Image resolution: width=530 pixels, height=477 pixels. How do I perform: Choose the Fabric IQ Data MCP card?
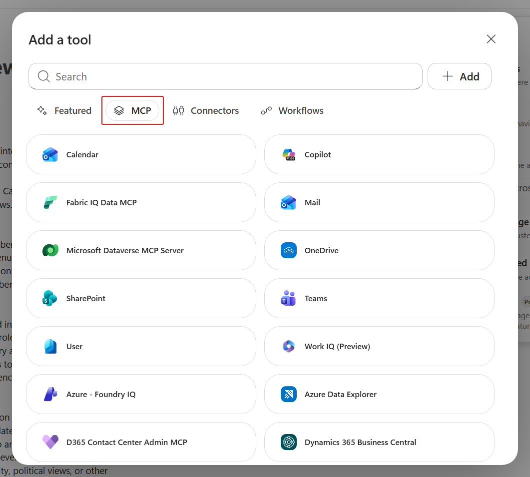(141, 202)
